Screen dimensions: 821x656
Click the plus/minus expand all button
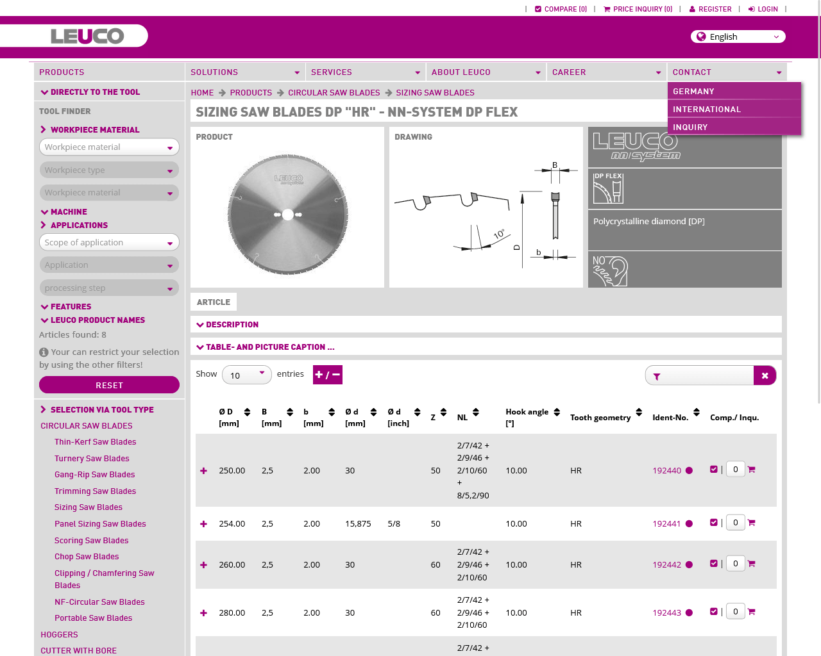(x=328, y=375)
